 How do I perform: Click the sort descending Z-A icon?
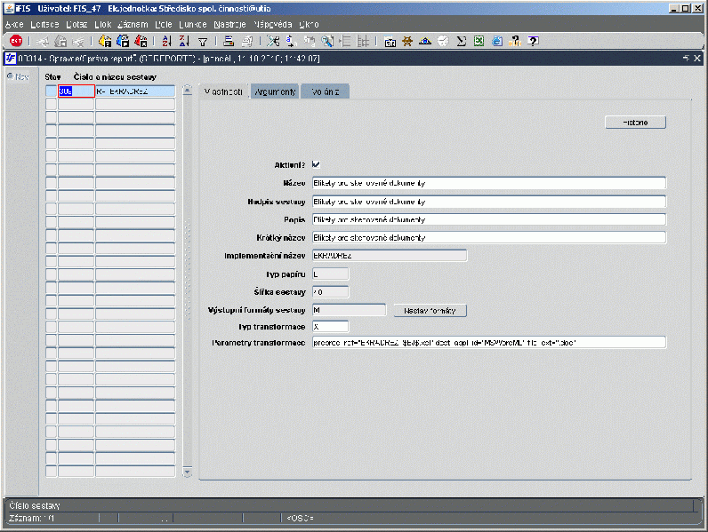[184, 41]
